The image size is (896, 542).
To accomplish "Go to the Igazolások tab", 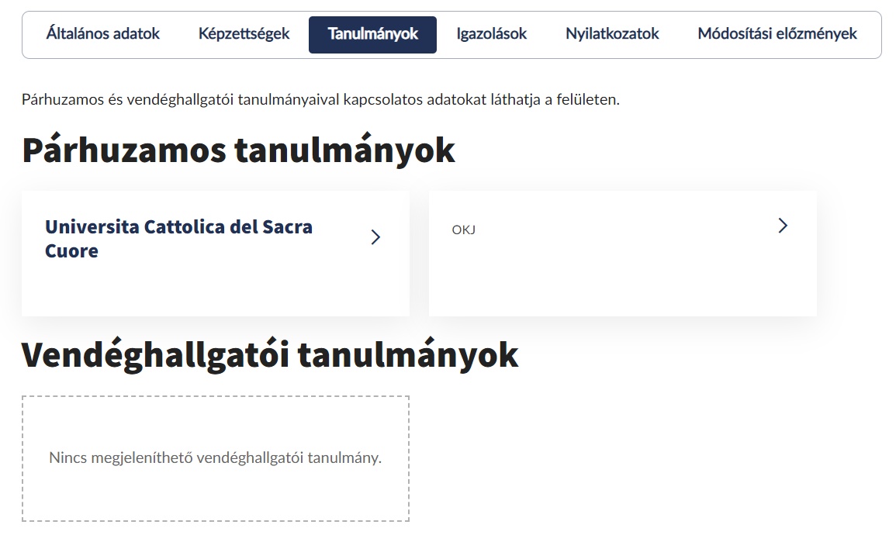I will 491,34.
